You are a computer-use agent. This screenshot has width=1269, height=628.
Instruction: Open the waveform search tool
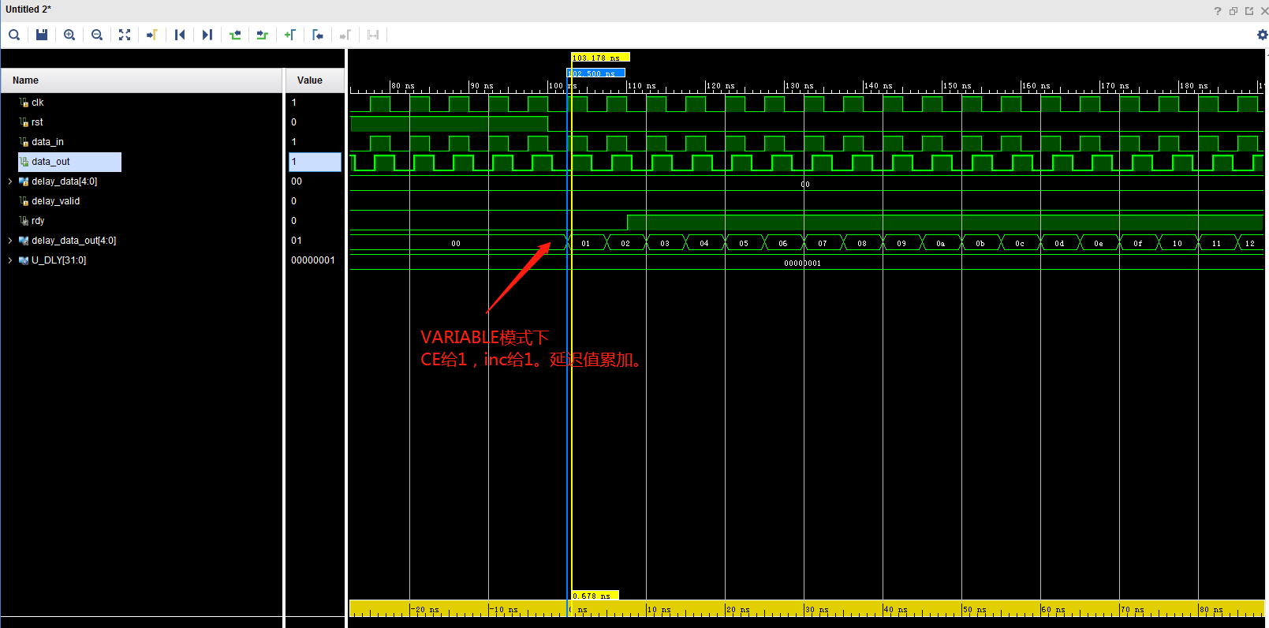pos(14,35)
